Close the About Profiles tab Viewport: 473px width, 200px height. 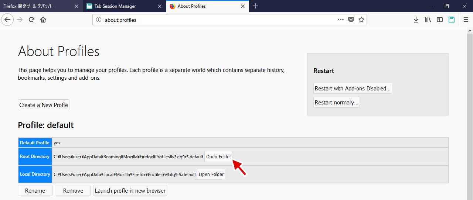tap(243, 6)
